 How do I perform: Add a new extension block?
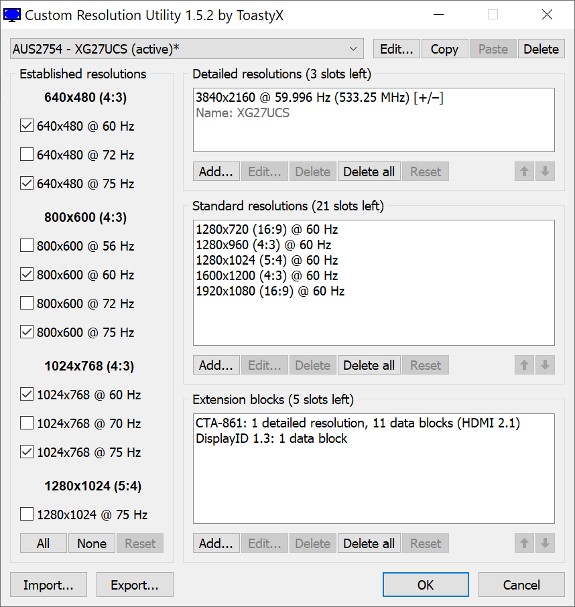[216, 543]
